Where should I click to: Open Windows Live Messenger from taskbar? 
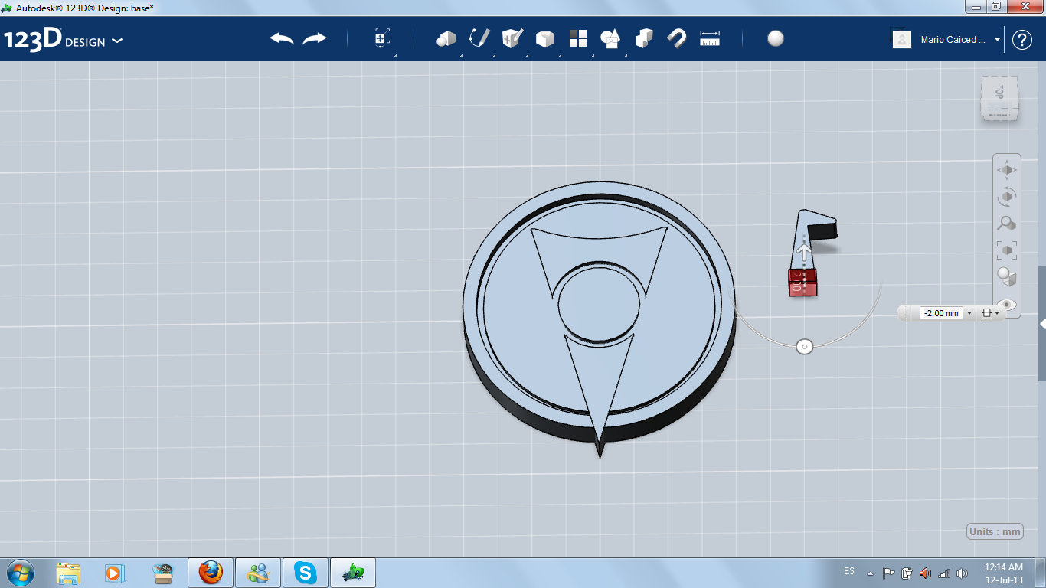(258, 573)
